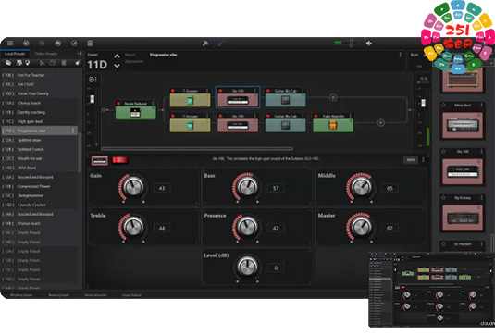Click the copy preset icon
Image resolution: width=495 pixels, height=336 pixels.
pos(53,63)
